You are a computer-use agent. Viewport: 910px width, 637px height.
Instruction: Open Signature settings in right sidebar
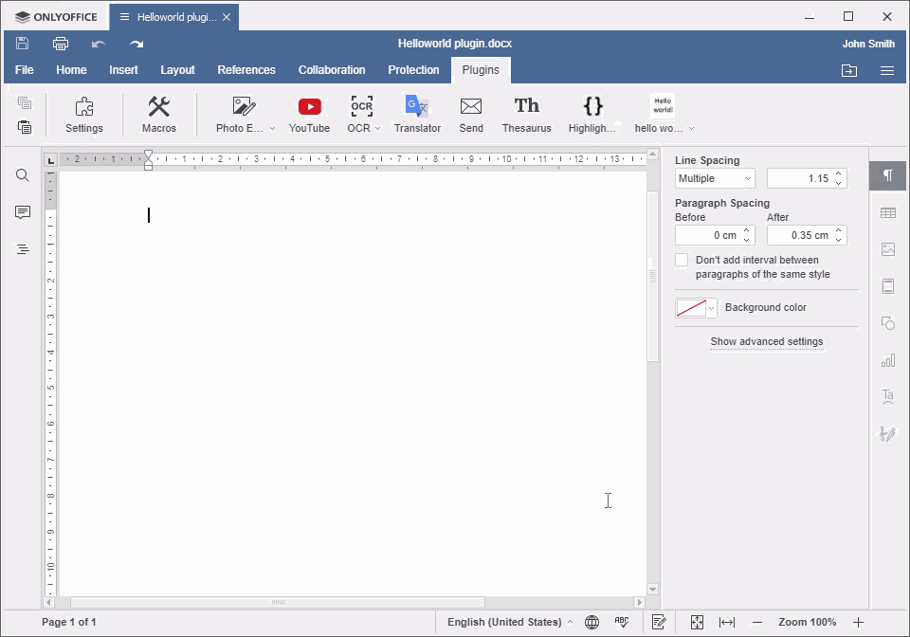(x=888, y=433)
